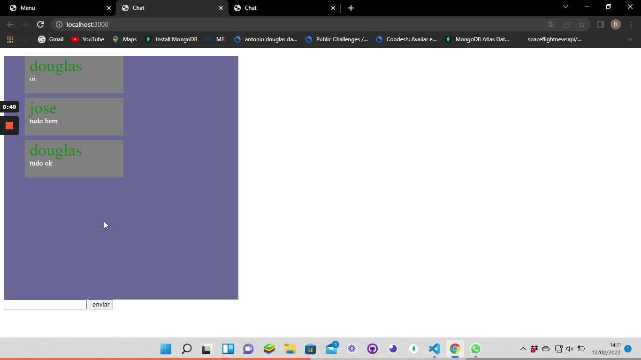Open WhatsApp from taskbar
This screenshot has height=360, width=641.
(475, 349)
